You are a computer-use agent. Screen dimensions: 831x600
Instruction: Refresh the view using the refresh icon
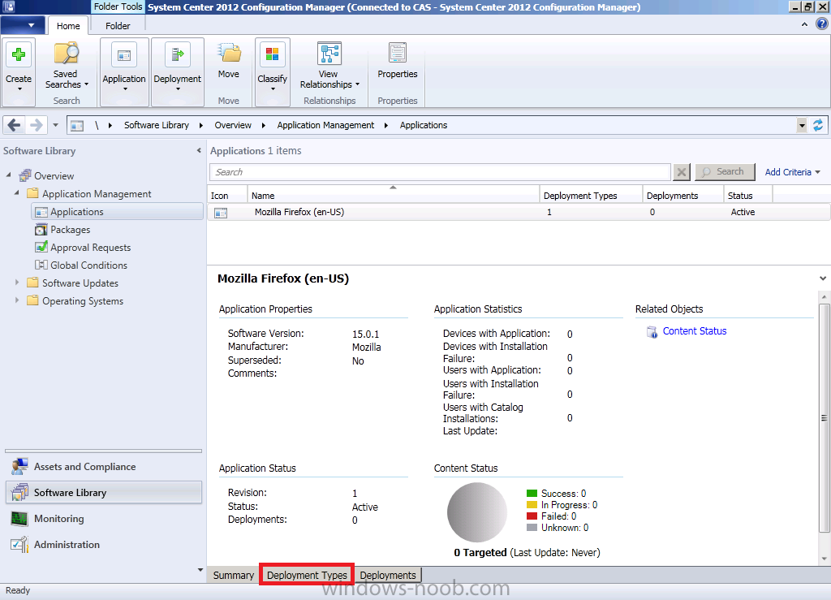[x=818, y=125]
